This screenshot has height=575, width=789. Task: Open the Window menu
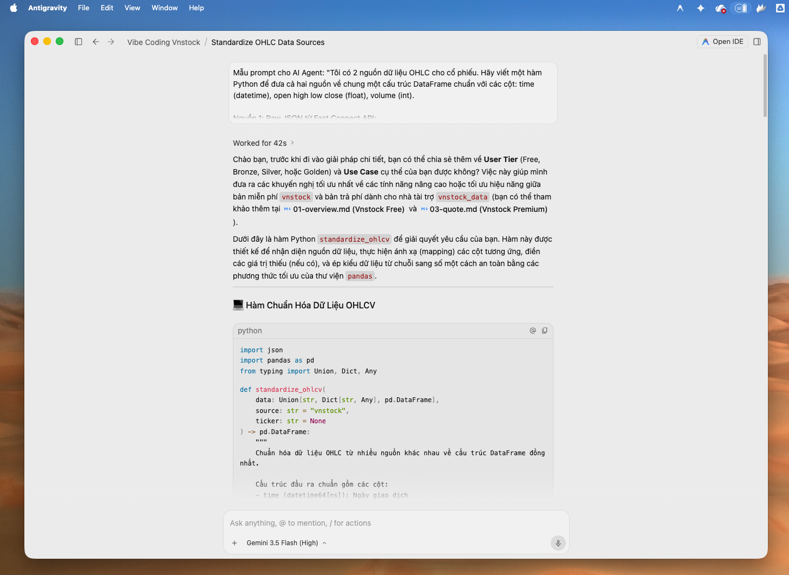pyautogui.click(x=165, y=8)
